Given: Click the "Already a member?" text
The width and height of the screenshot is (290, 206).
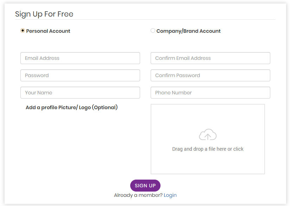Looking at the screenshot, I should (138, 195).
